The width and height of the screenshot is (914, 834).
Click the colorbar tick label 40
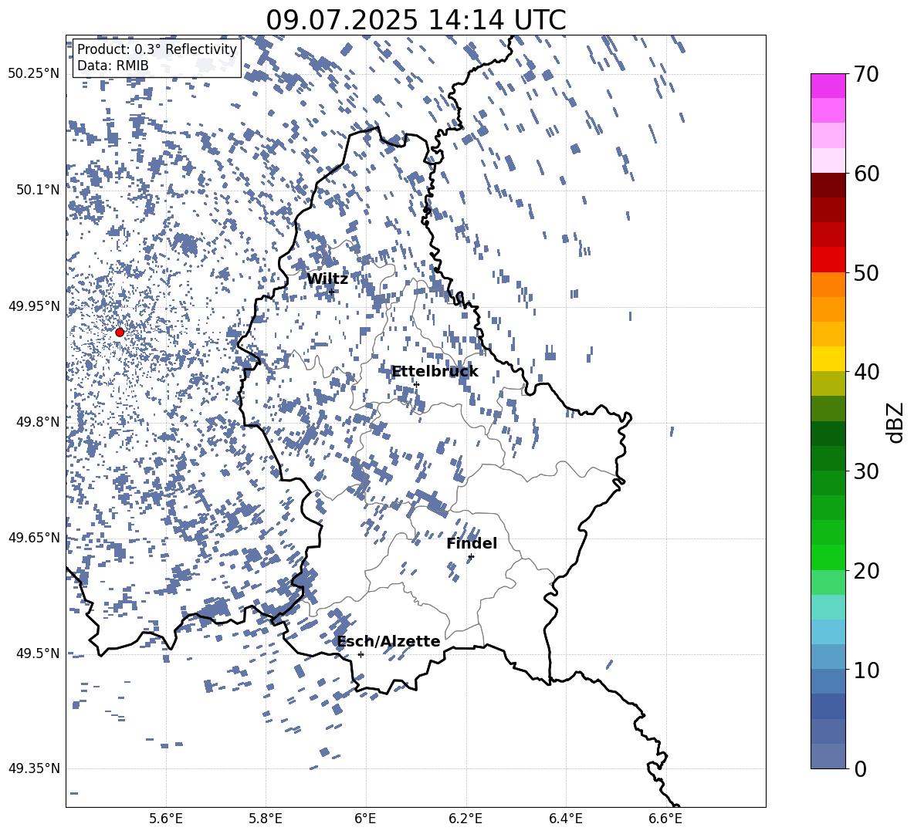point(866,372)
